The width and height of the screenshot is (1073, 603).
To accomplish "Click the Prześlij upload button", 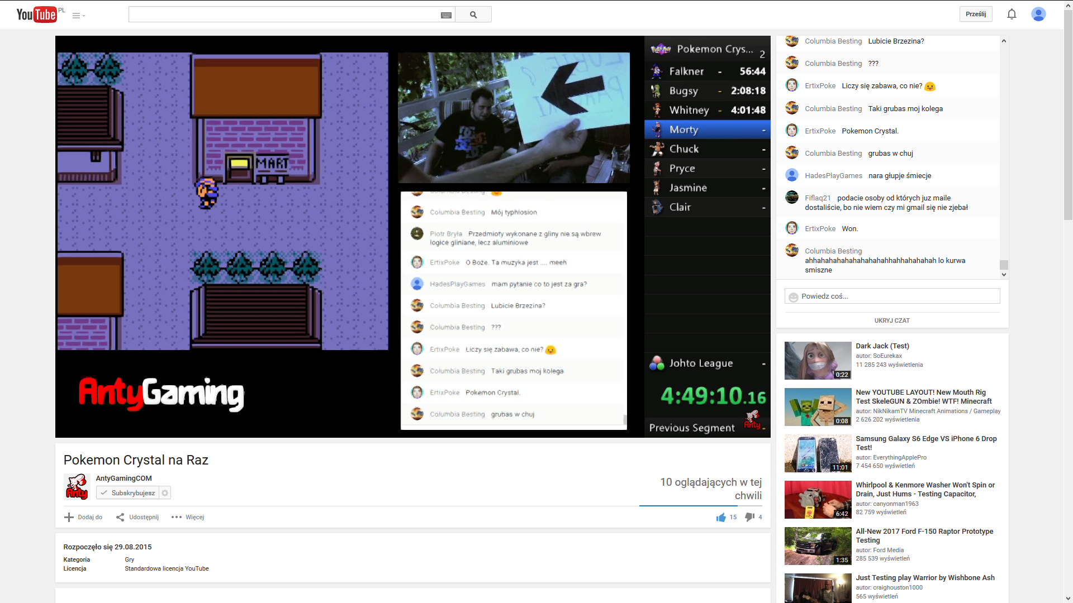I will coord(976,14).
